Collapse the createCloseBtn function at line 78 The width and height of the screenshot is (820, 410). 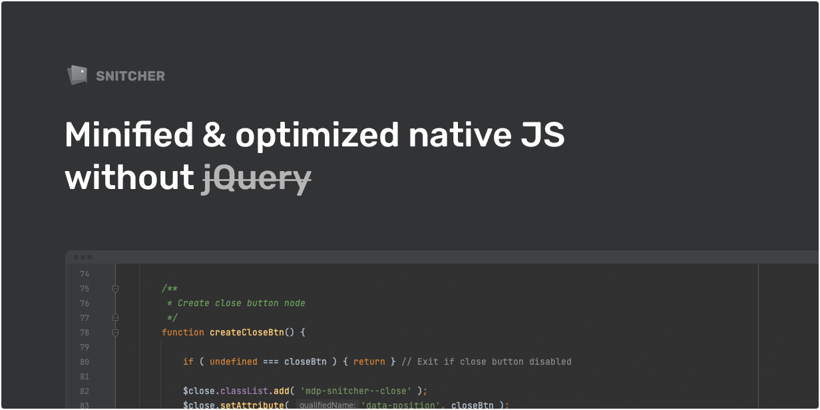click(115, 333)
